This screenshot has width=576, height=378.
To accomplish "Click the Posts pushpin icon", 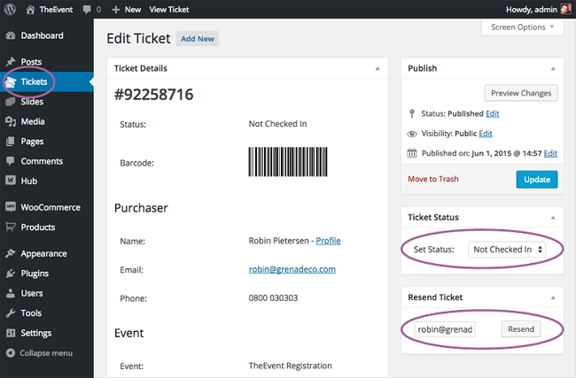I will [11, 62].
